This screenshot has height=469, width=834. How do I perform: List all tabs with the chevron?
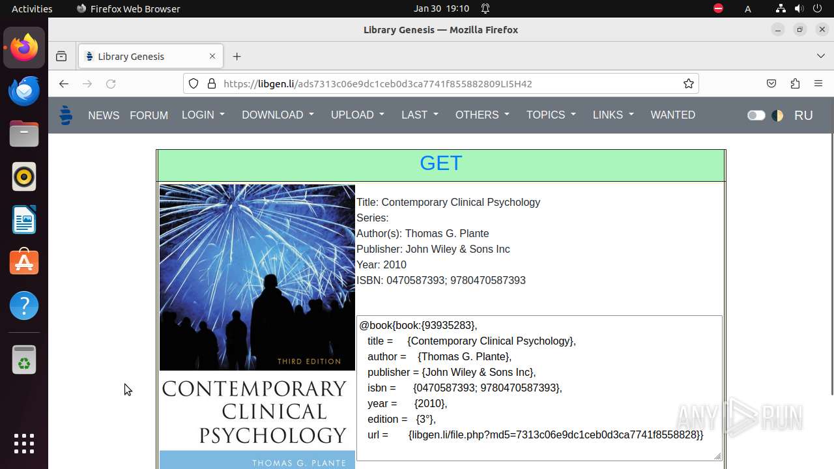point(820,56)
